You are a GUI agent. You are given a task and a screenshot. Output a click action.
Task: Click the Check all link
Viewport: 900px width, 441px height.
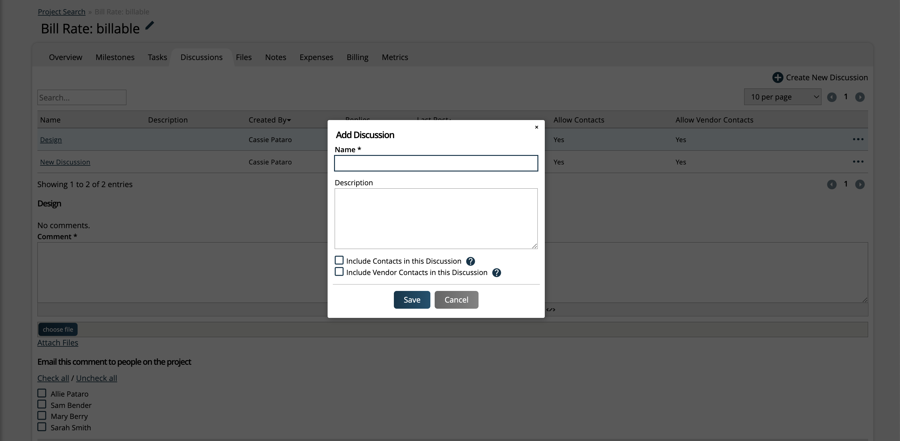tap(53, 378)
